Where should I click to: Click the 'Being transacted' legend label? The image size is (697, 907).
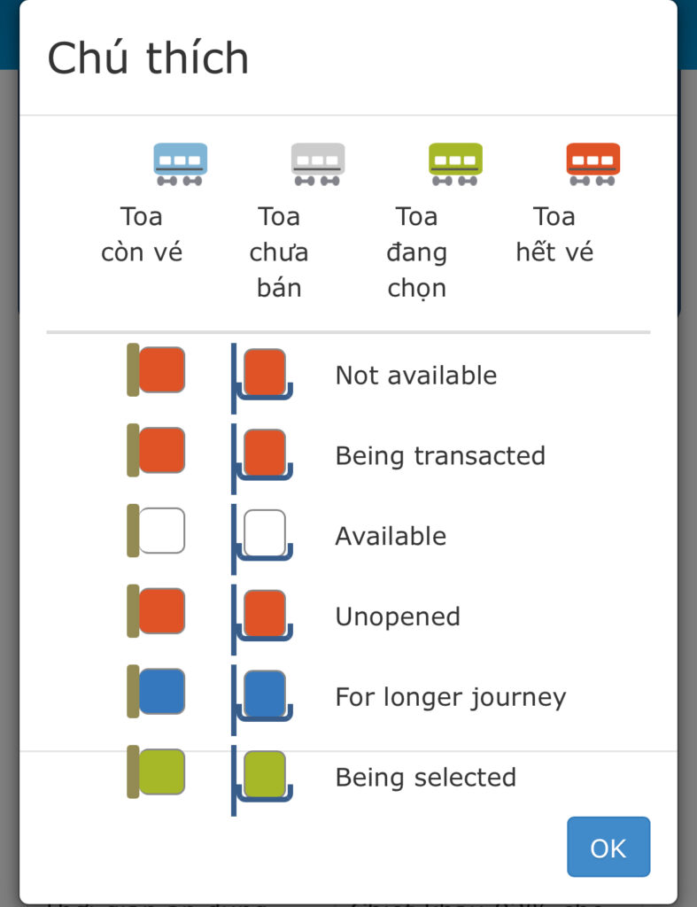point(441,456)
